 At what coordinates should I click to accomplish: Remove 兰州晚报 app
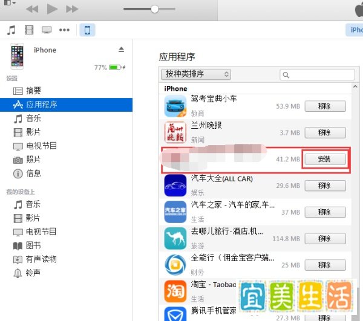[325, 133]
